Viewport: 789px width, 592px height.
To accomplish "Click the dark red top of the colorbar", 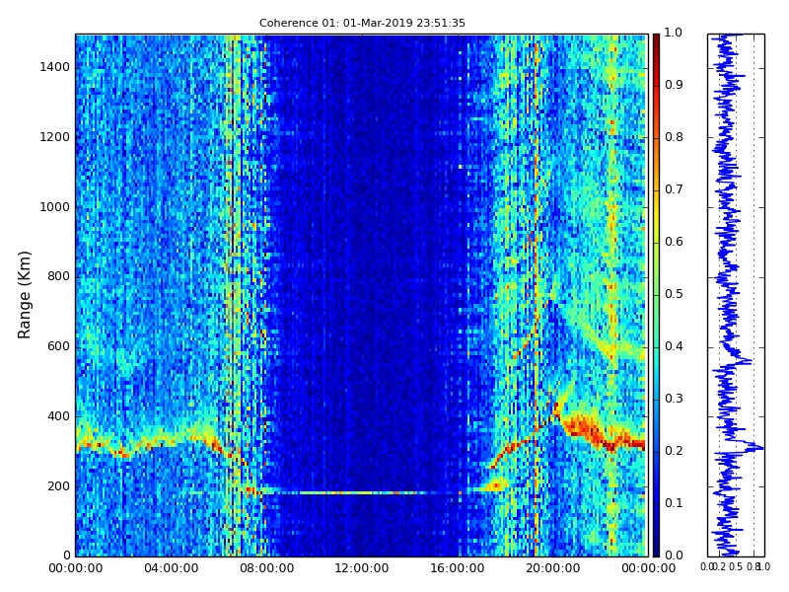I will [x=656, y=42].
